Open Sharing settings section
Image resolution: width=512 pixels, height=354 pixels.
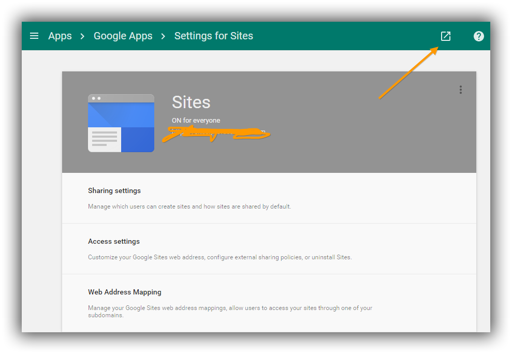pyautogui.click(x=269, y=198)
